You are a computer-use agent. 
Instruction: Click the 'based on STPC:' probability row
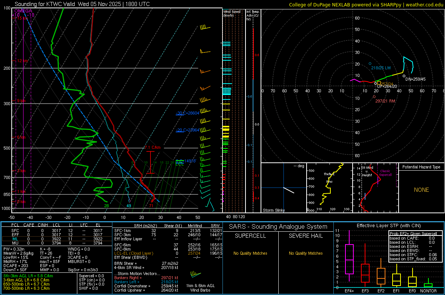(413, 255)
